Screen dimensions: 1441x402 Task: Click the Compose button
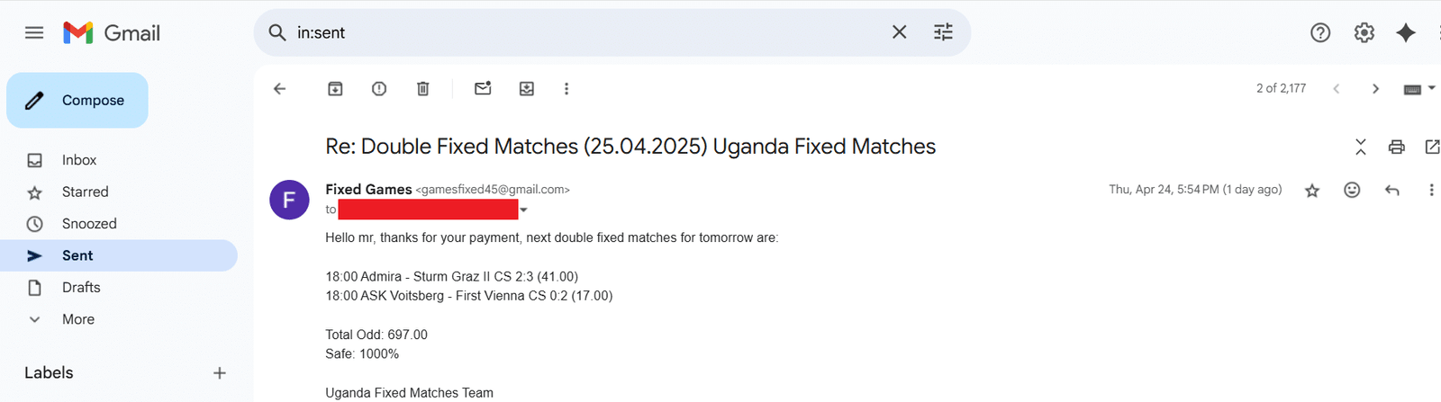pos(77,100)
